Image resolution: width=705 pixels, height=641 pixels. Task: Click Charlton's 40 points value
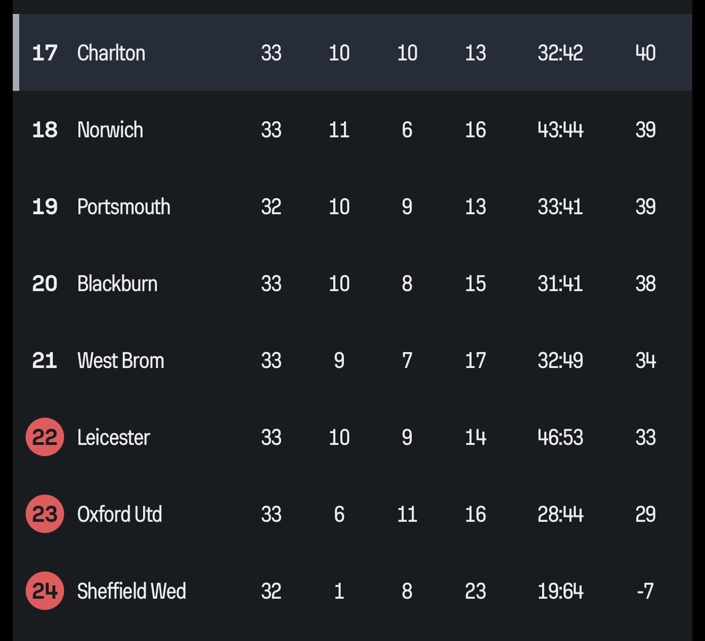[646, 53]
